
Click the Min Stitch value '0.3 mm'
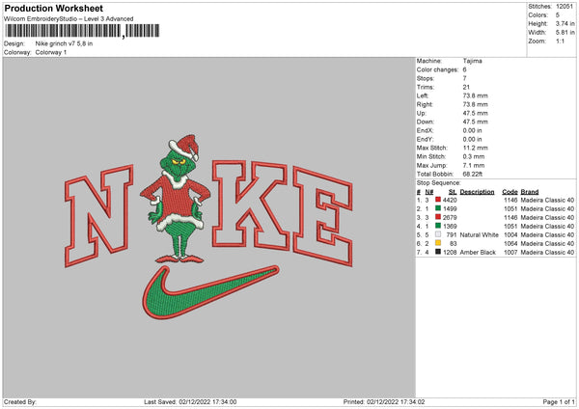click(474, 156)
